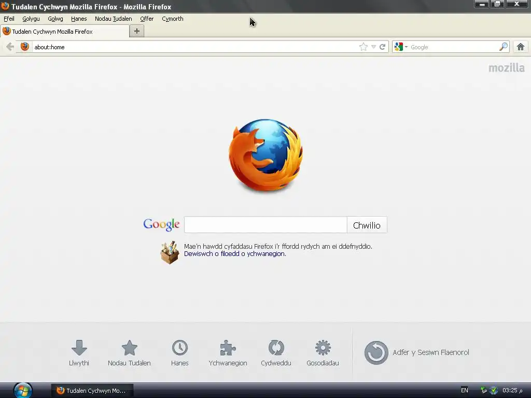Click the Firefox icon in title bar
The height and width of the screenshot is (398, 531).
5,6
